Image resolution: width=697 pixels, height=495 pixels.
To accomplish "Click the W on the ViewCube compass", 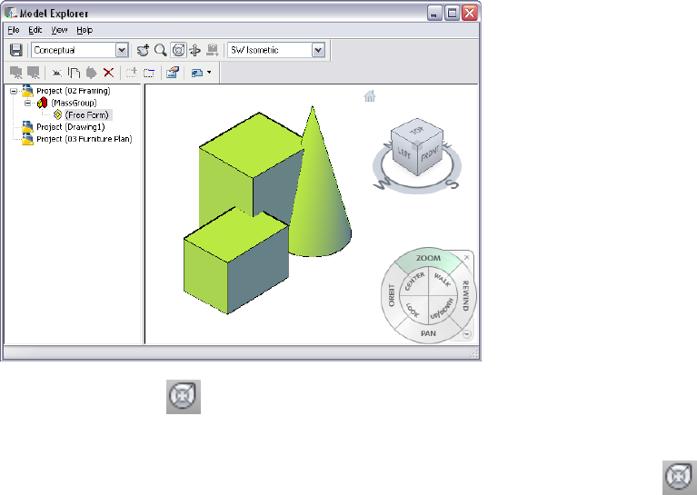I will point(383,183).
